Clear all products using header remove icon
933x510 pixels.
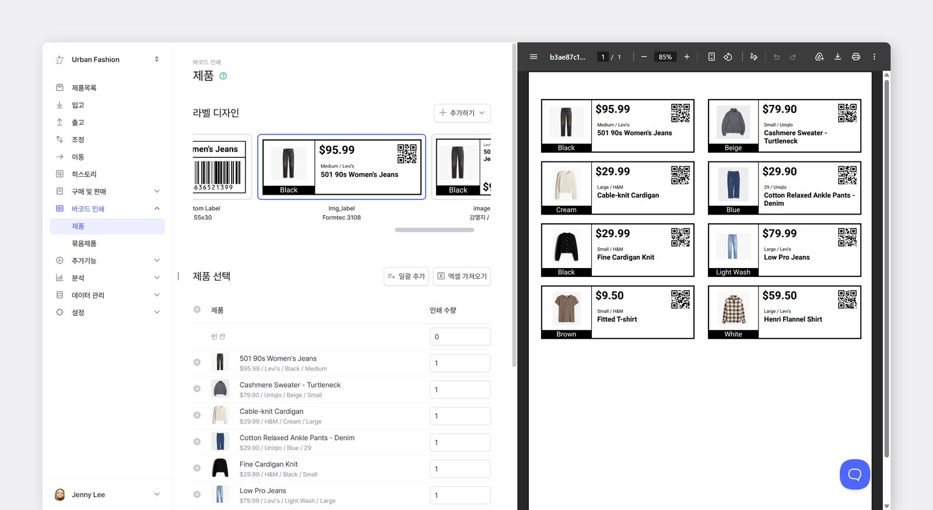click(197, 309)
